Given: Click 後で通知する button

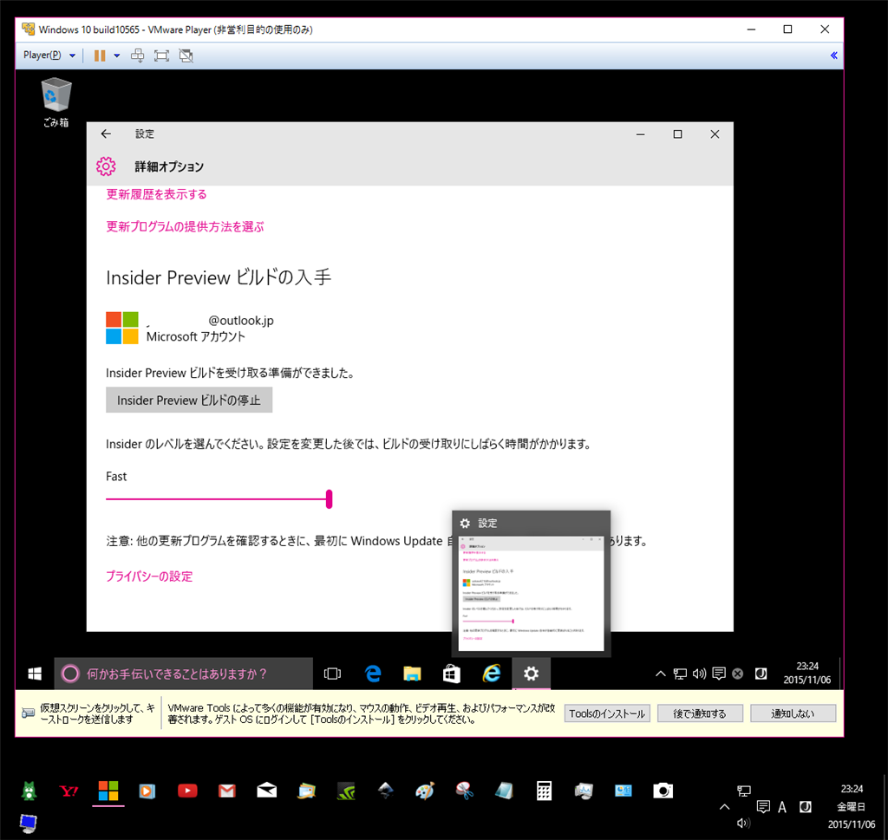Looking at the screenshot, I should (x=700, y=713).
